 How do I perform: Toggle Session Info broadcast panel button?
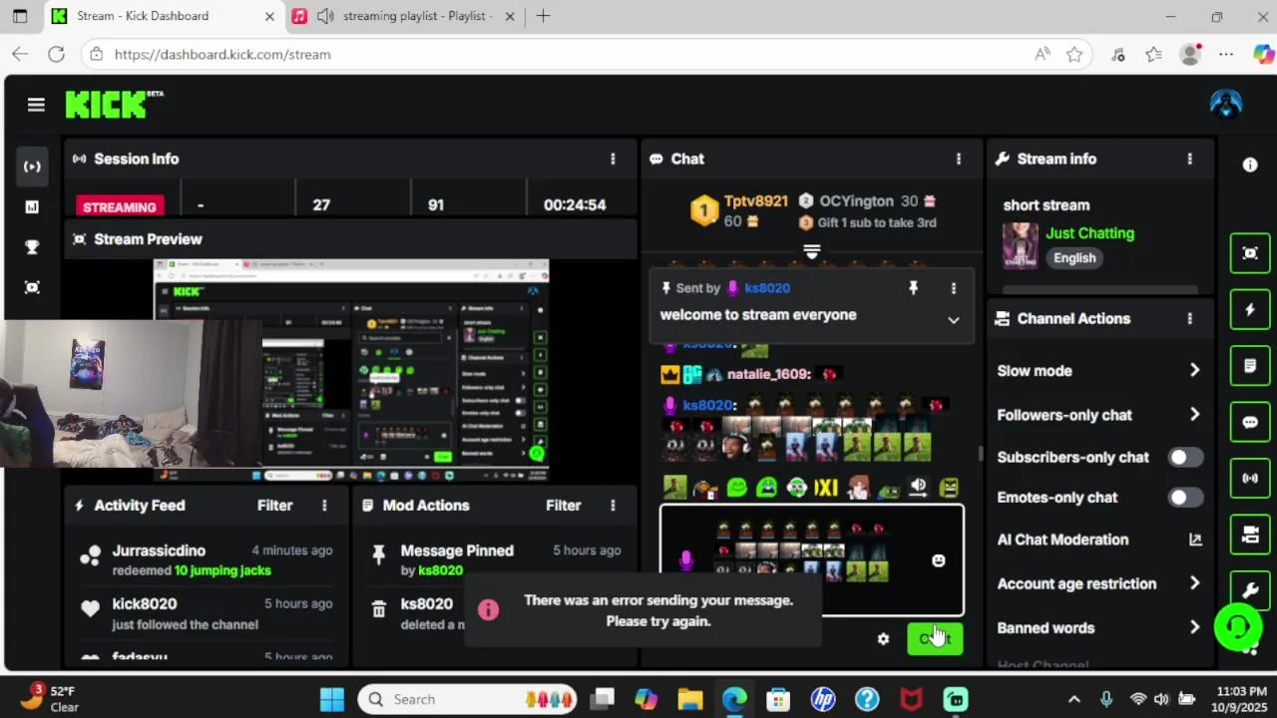click(x=1250, y=478)
